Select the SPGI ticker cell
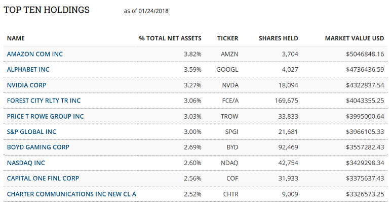 (x=231, y=131)
